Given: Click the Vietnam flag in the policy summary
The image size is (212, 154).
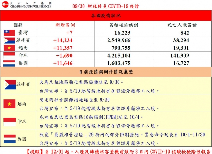Looking at the screenshot, I should pyautogui.click(x=9, y=104).
